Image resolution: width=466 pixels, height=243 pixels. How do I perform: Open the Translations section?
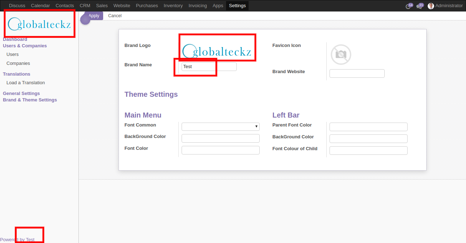pos(16,74)
